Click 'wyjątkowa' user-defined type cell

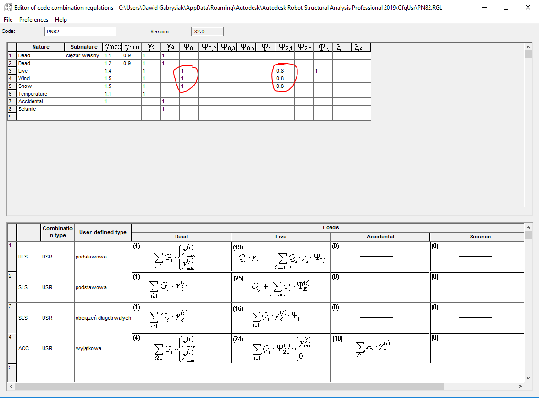point(103,349)
